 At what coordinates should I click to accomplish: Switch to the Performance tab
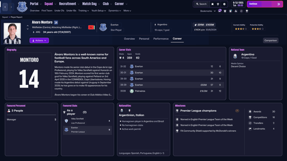coord(161,39)
